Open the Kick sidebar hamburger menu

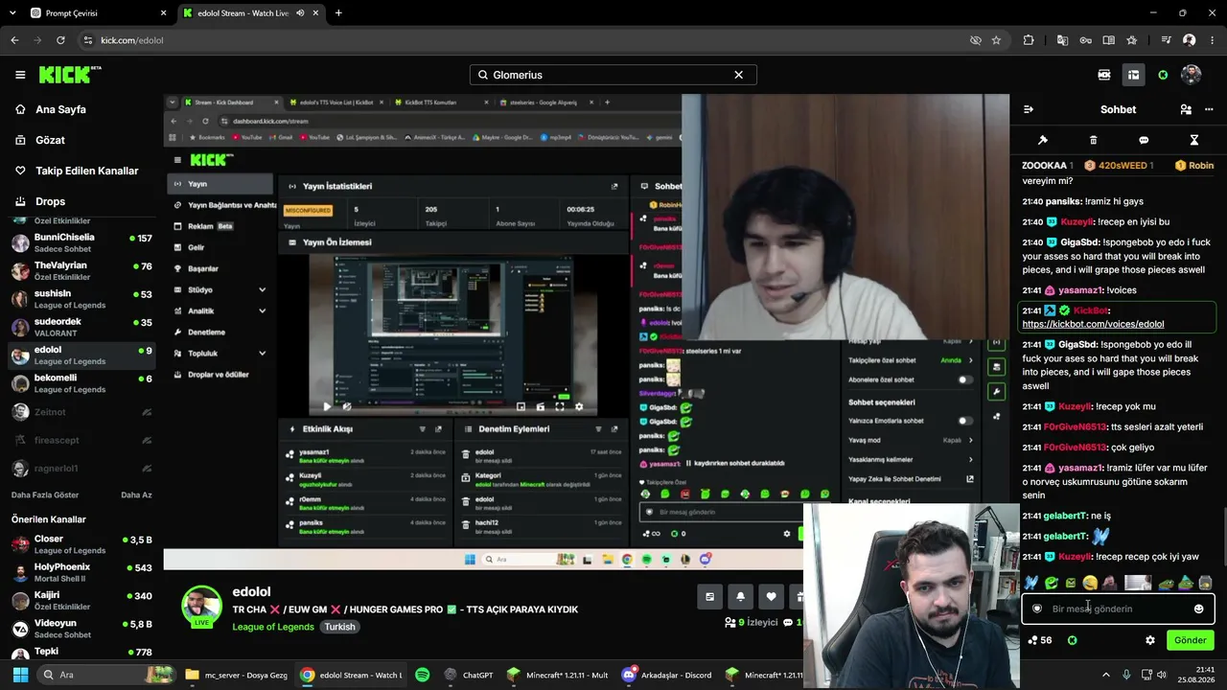(20, 75)
